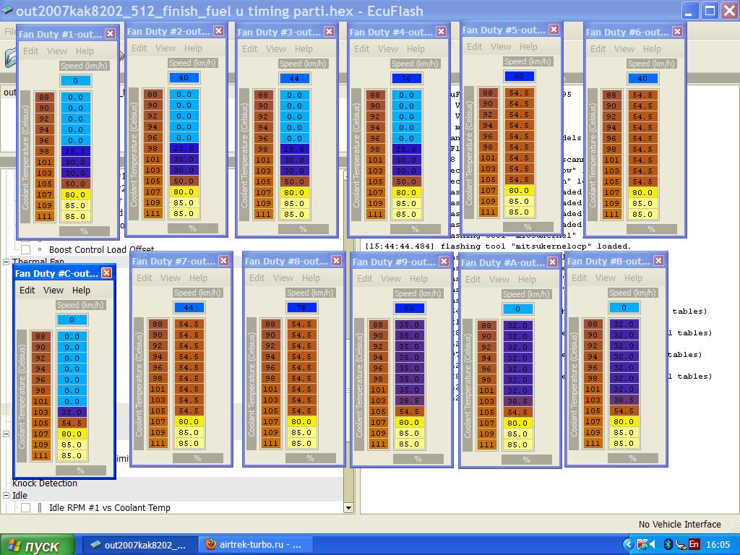Close the Fan Duty #C table window
Image resolution: width=740 pixels, height=555 pixels.
pos(106,273)
